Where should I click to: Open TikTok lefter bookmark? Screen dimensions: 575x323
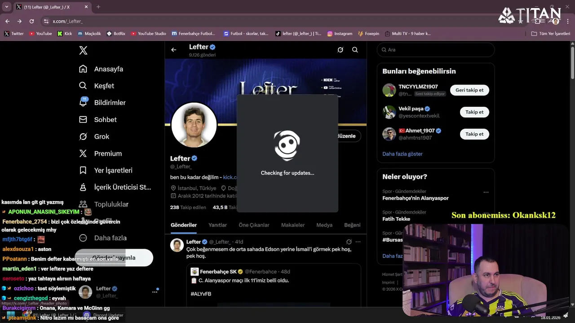coord(298,34)
